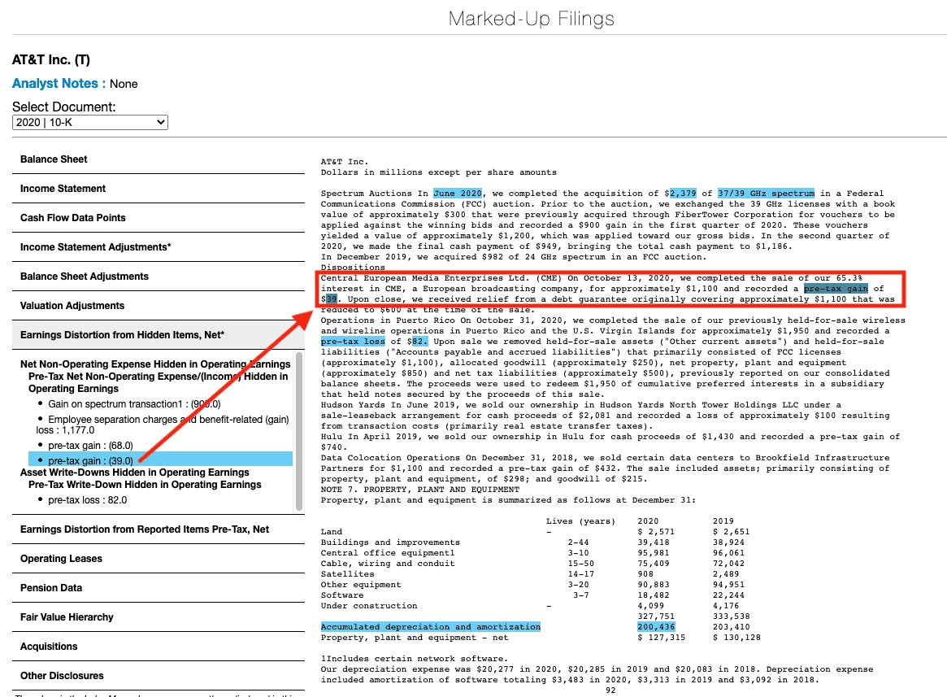The height and width of the screenshot is (697, 947).
Task: Open Income Statement Adjustments section
Action: (159, 247)
